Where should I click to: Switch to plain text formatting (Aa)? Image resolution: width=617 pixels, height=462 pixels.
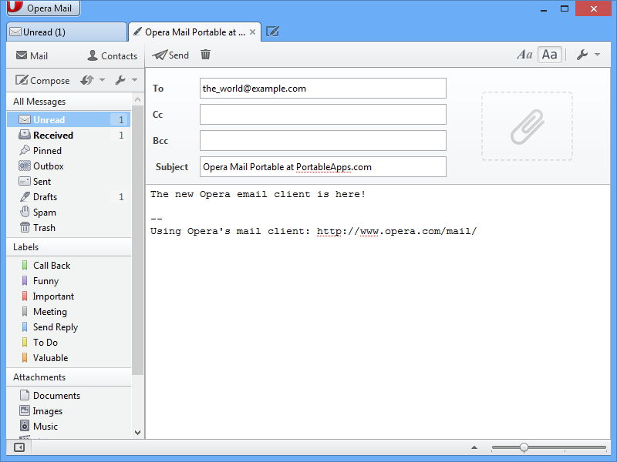point(549,55)
